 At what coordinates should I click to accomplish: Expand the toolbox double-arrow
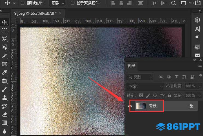[1, 11]
